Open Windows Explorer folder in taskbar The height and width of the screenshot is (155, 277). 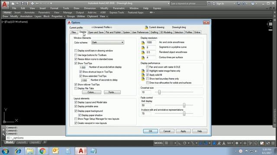coord(30,151)
